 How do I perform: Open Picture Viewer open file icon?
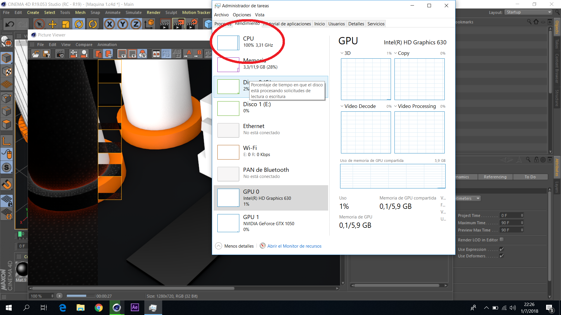36,54
